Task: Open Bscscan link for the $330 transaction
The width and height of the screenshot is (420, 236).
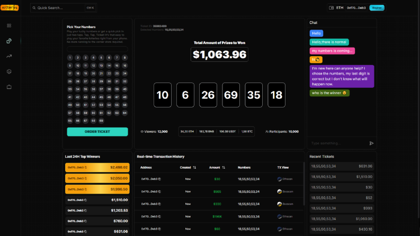Action: pyautogui.click(x=285, y=204)
